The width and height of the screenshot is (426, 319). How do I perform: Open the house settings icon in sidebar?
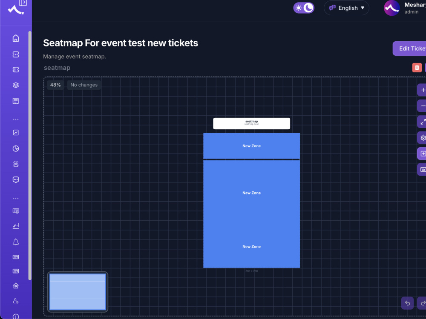16,286
